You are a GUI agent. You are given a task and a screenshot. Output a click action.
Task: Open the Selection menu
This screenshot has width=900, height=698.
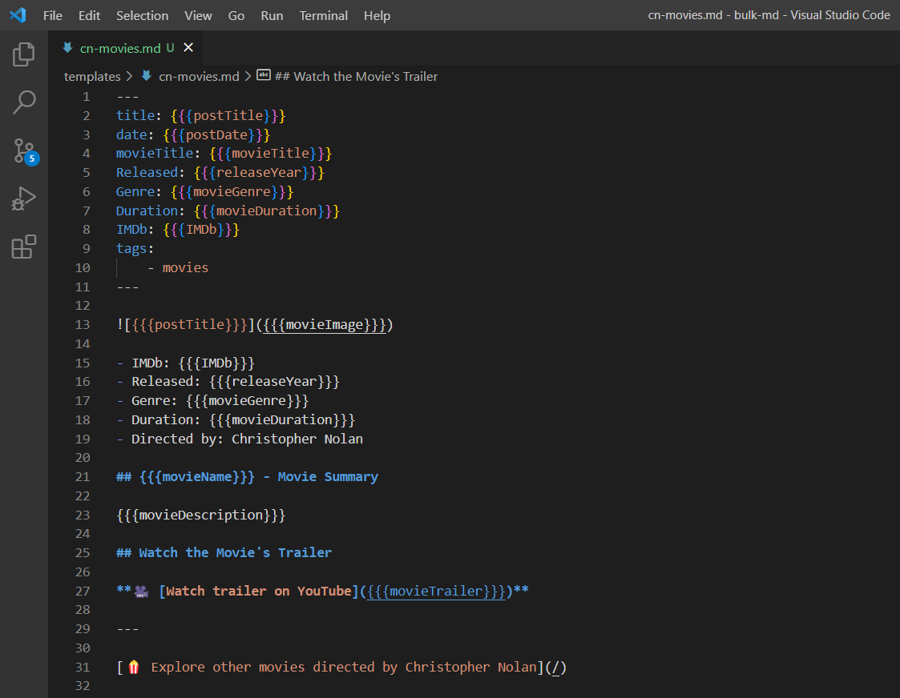pyautogui.click(x=143, y=15)
